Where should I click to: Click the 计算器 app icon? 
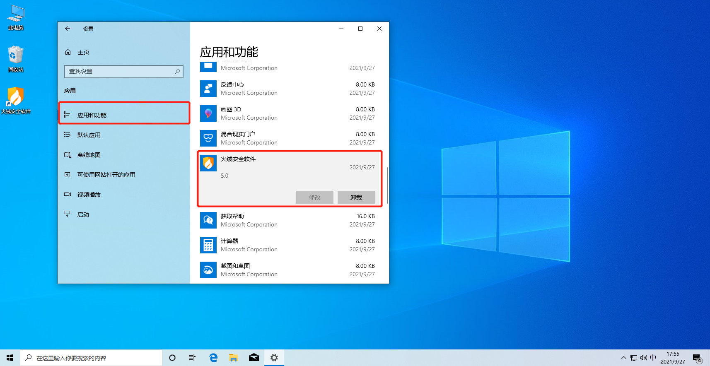(x=208, y=245)
